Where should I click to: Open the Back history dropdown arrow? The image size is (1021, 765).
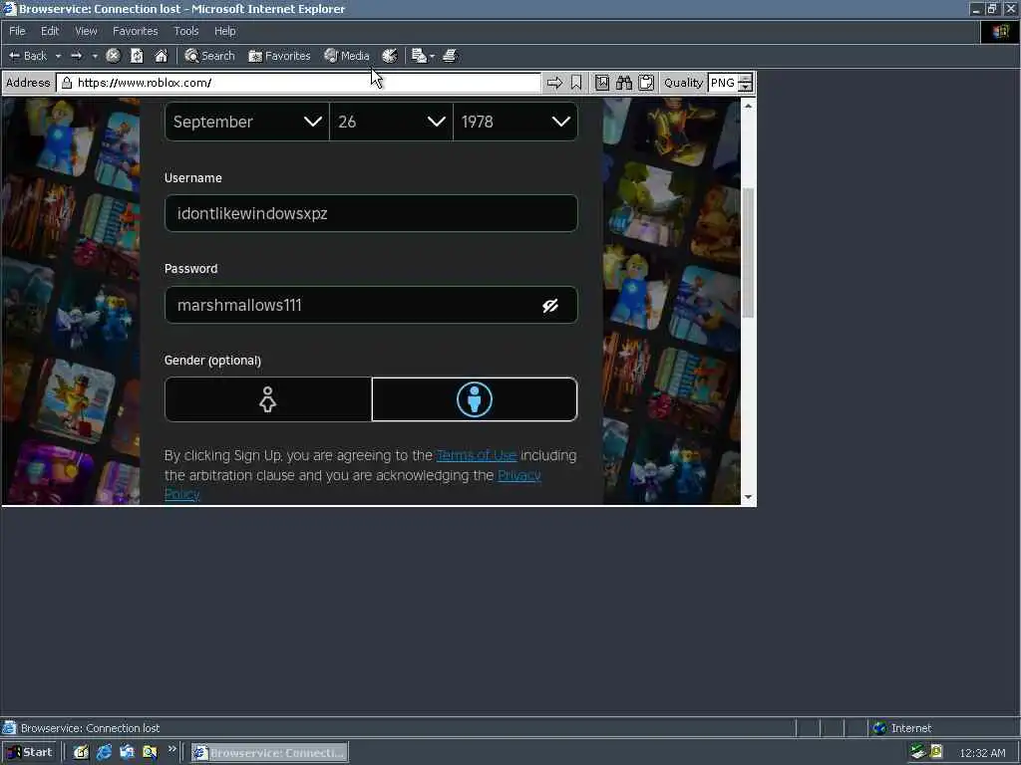[58, 56]
